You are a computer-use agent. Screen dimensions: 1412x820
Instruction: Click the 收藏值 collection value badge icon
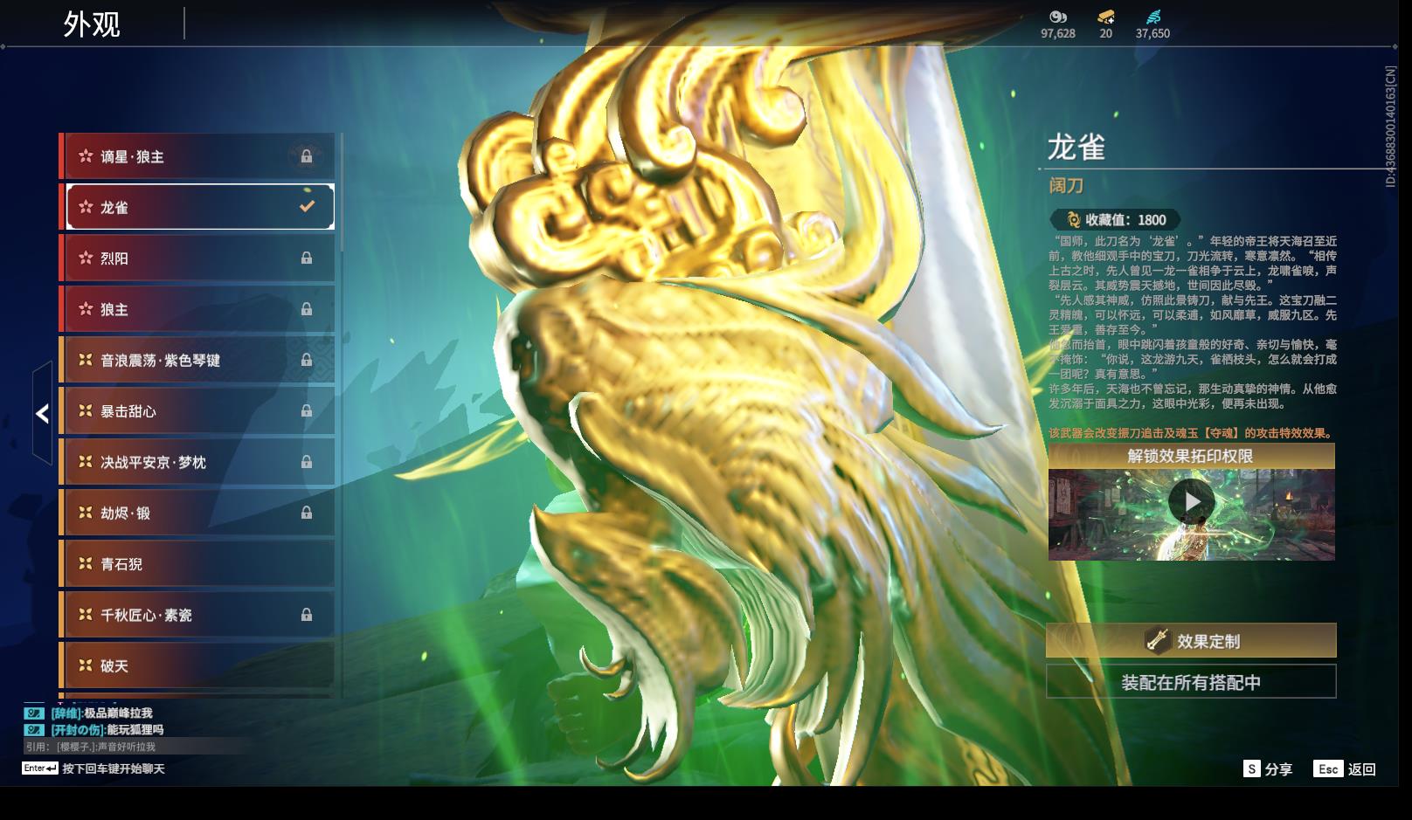click(x=1073, y=220)
